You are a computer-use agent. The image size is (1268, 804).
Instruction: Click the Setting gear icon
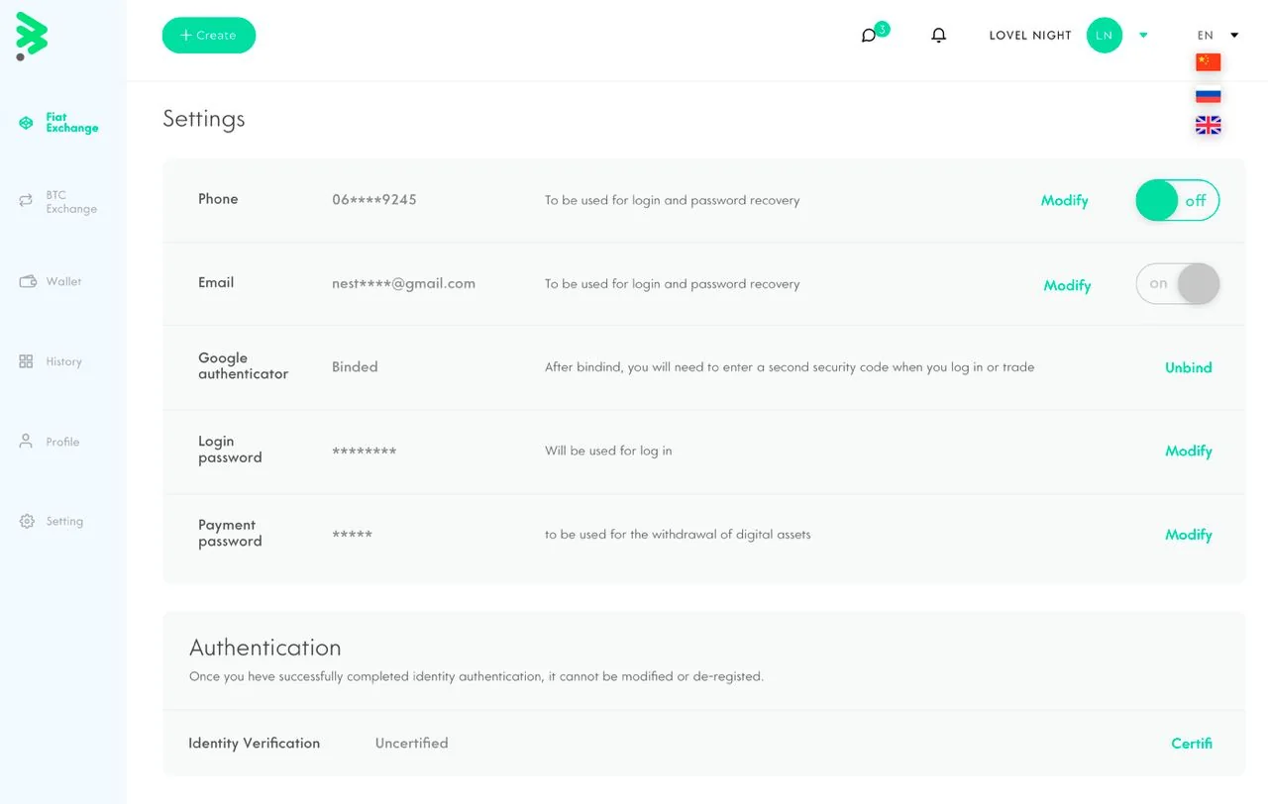click(x=27, y=521)
